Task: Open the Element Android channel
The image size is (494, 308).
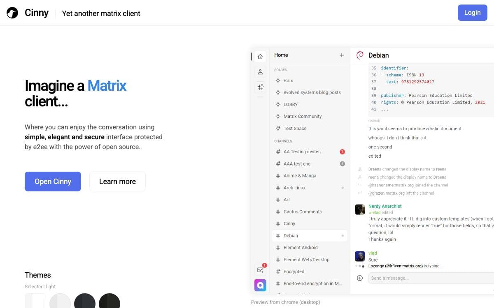Action: tap(310, 248)
